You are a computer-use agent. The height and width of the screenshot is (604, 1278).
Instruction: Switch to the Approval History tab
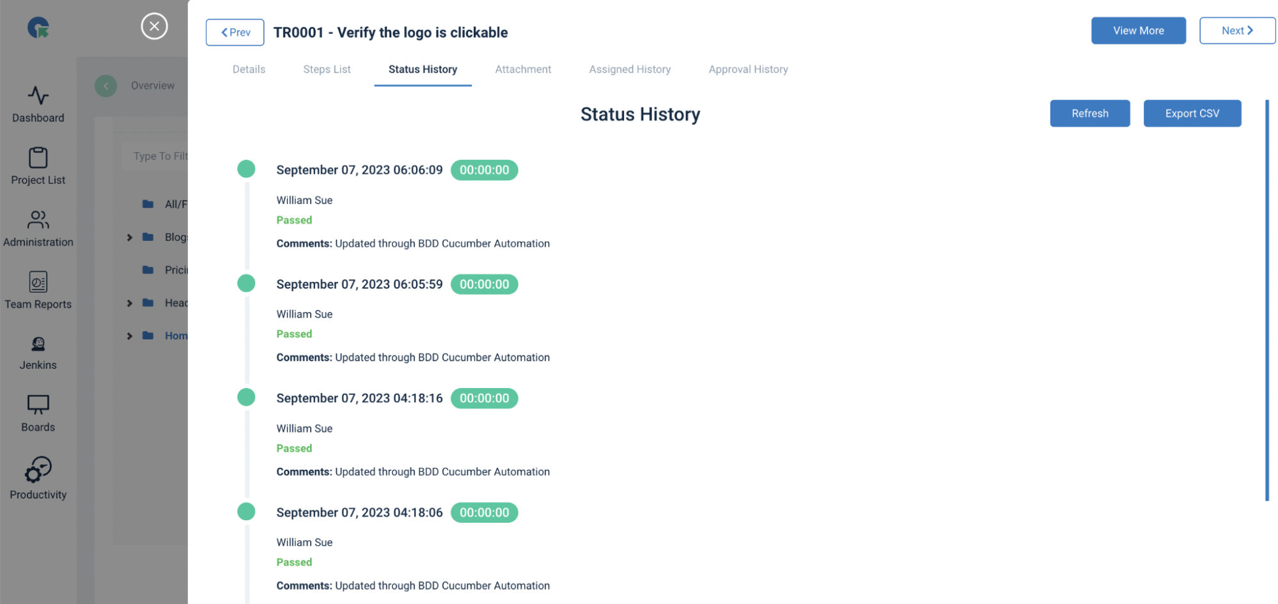click(x=748, y=69)
